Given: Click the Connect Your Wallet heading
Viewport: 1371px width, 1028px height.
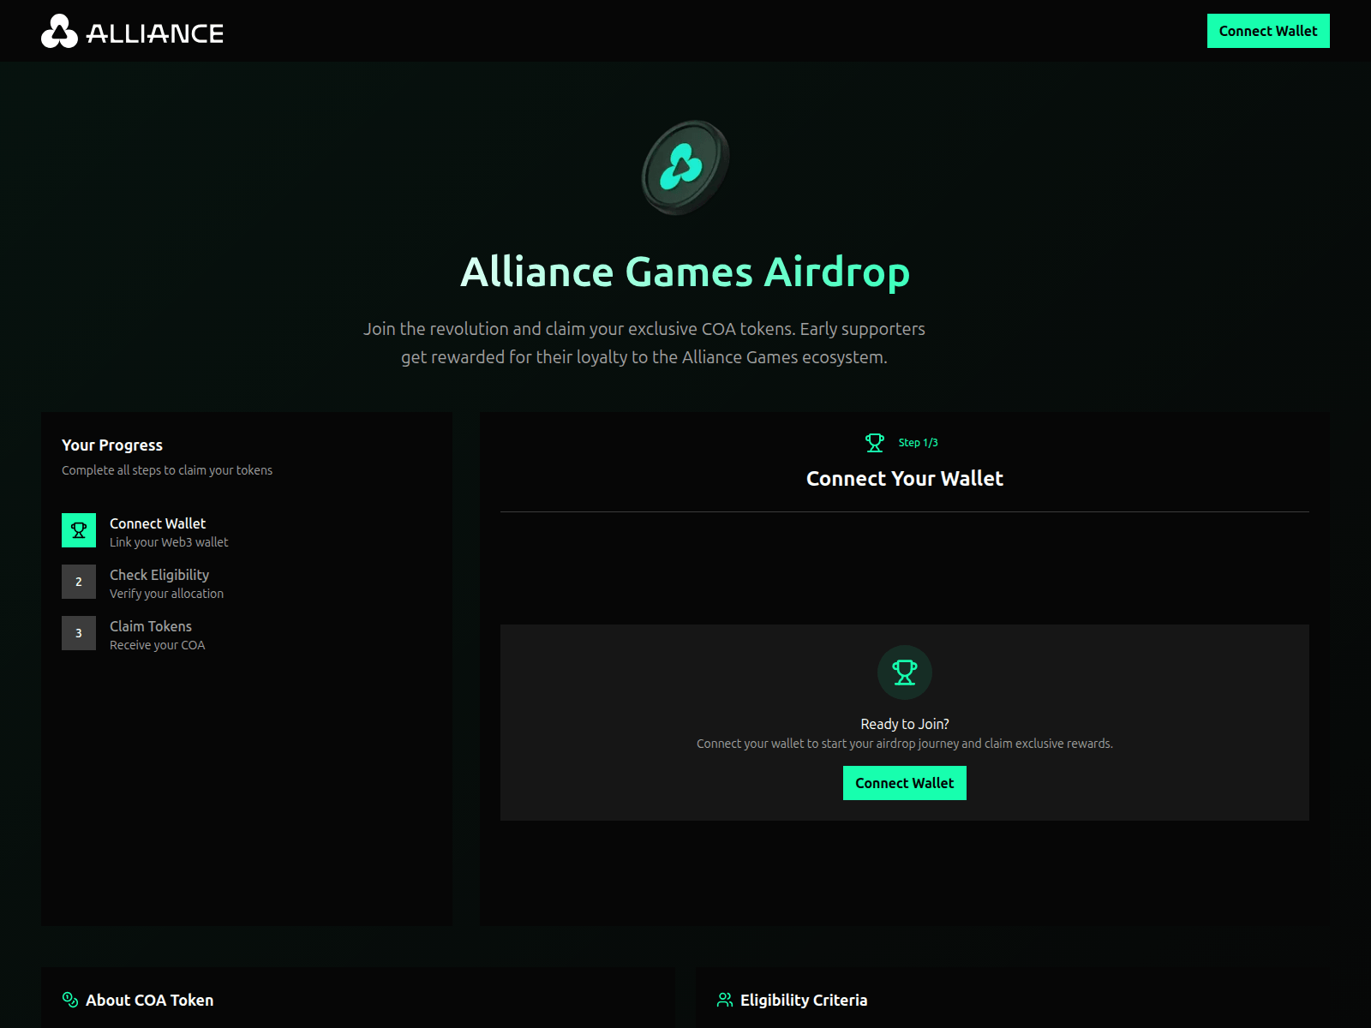Looking at the screenshot, I should [x=904, y=479].
